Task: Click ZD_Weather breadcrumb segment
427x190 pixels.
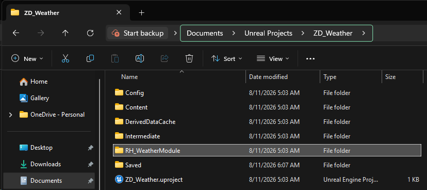Action: click(x=333, y=33)
